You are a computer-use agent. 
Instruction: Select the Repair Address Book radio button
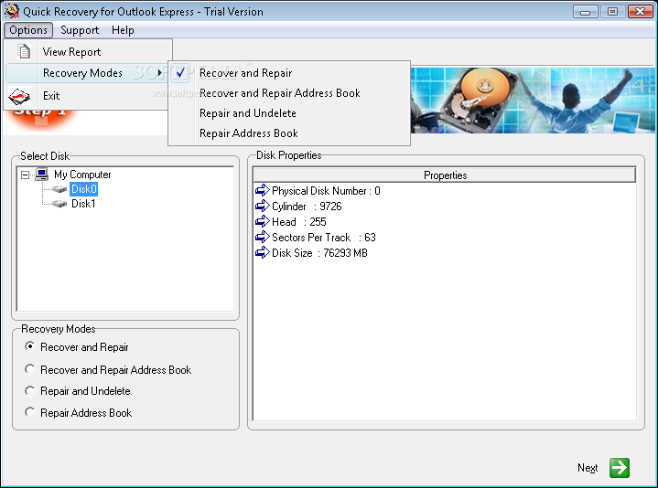(29, 412)
